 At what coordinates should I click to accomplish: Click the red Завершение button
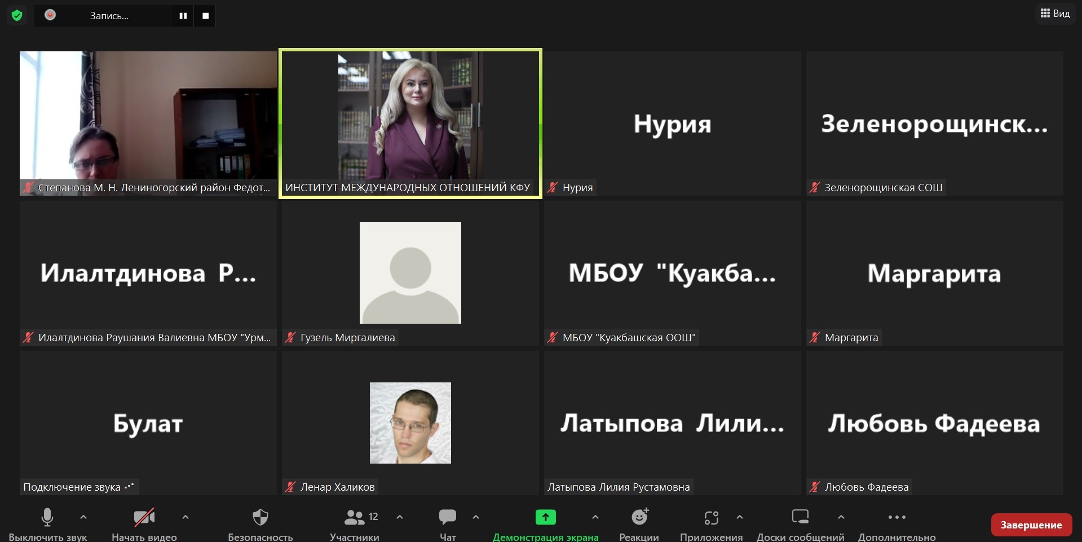pyautogui.click(x=1031, y=525)
